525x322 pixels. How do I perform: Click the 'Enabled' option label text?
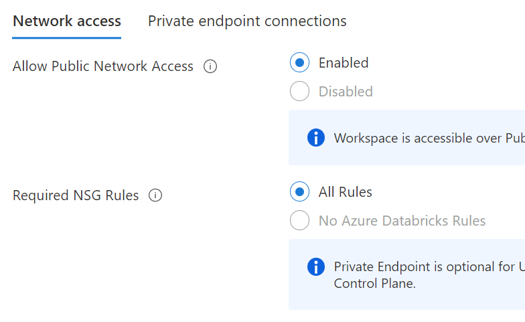pyautogui.click(x=344, y=63)
